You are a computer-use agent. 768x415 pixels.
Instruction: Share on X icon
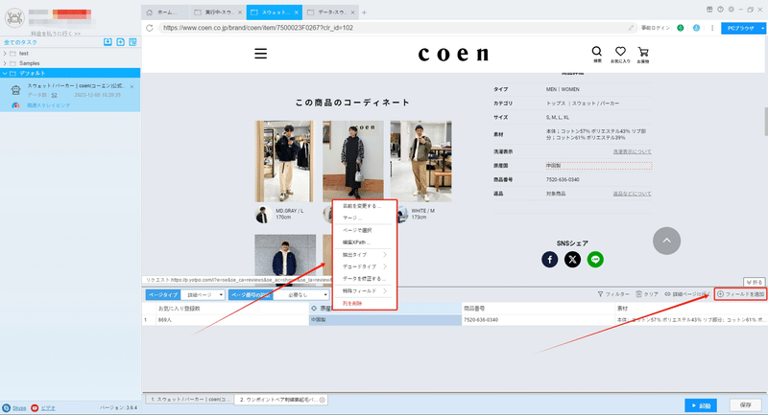coord(572,260)
